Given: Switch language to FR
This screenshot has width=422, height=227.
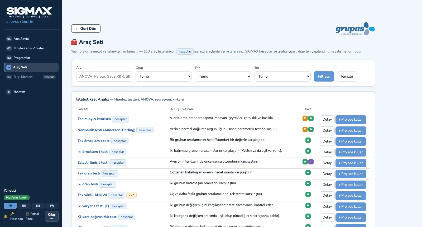Looking at the screenshot, I should tap(52, 206).
